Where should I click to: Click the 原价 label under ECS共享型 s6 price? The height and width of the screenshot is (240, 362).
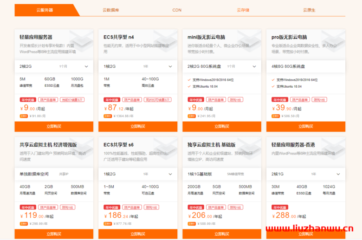[107, 223]
